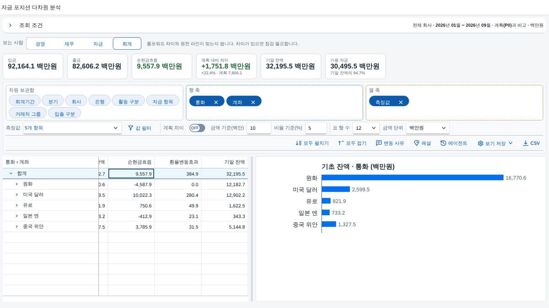
Task: Click 모두 접기 collapse-all icon button
Action: 352,143
